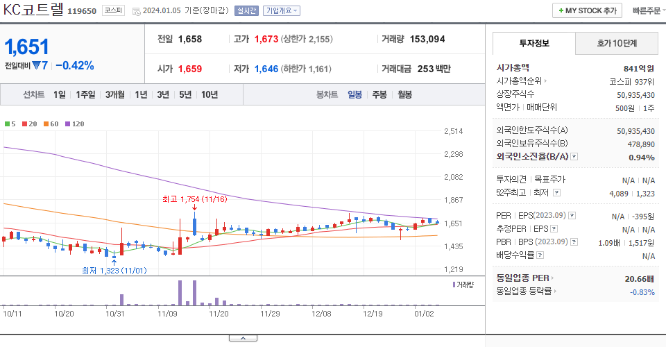The image size is (666, 347).
Task: Select the 3개월 line chart period
Action: (114, 94)
